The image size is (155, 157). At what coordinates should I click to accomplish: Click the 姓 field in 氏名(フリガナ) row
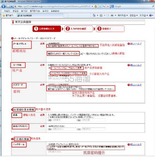(64, 129)
